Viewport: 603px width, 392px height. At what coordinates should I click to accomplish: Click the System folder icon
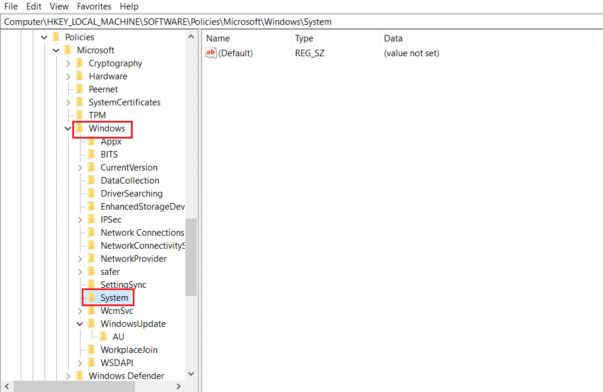pyautogui.click(x=92, y=297)
